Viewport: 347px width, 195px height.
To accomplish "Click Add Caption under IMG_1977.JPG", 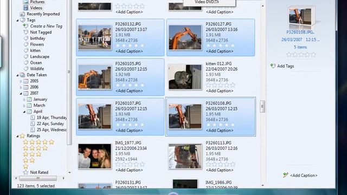I will (129, 170).
